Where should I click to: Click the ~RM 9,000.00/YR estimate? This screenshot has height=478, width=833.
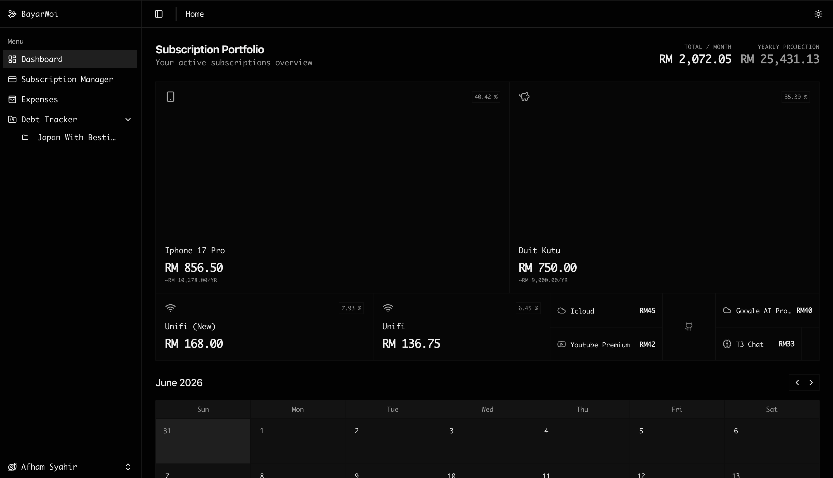click(x=543, y=280)
